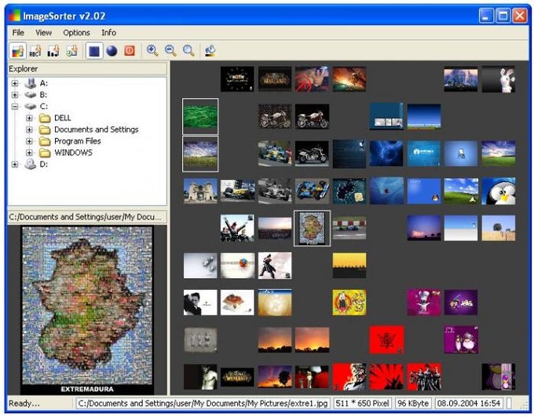Select the sort by size bars icon
534x417 pixels.
coord(53,51)
